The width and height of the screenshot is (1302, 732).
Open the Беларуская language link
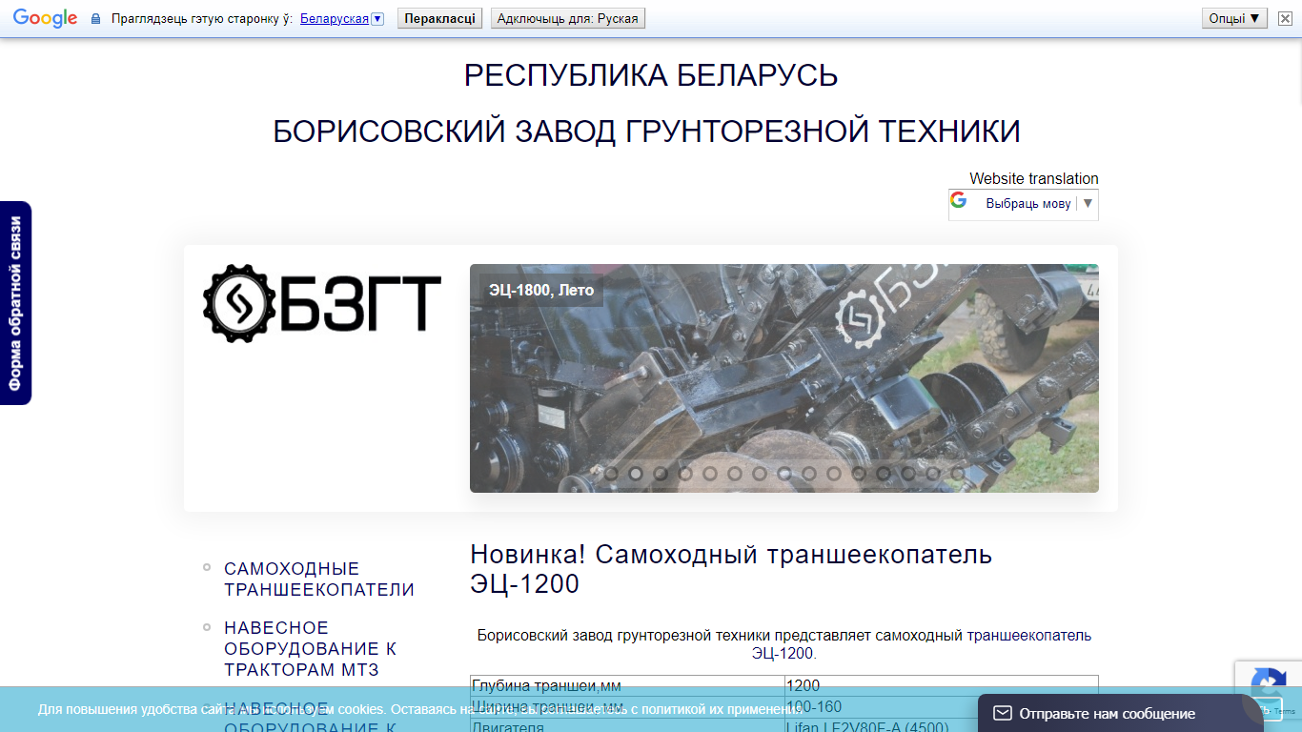pyautogui.click(x=334, y=18)
